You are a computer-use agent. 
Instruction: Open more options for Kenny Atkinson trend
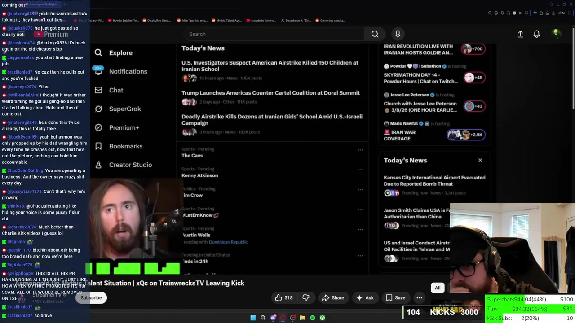360,170
